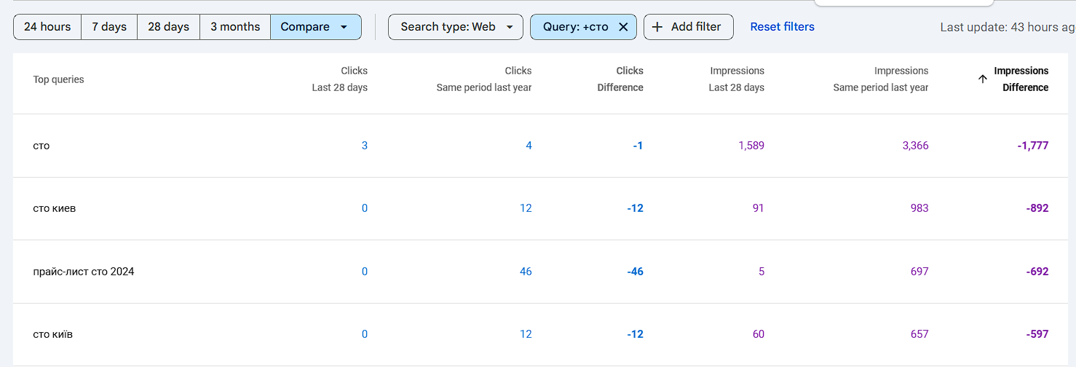This screenshot has width=1076, height=367.
Task: Click the сто київ query row
Action: tap(53, 334)
